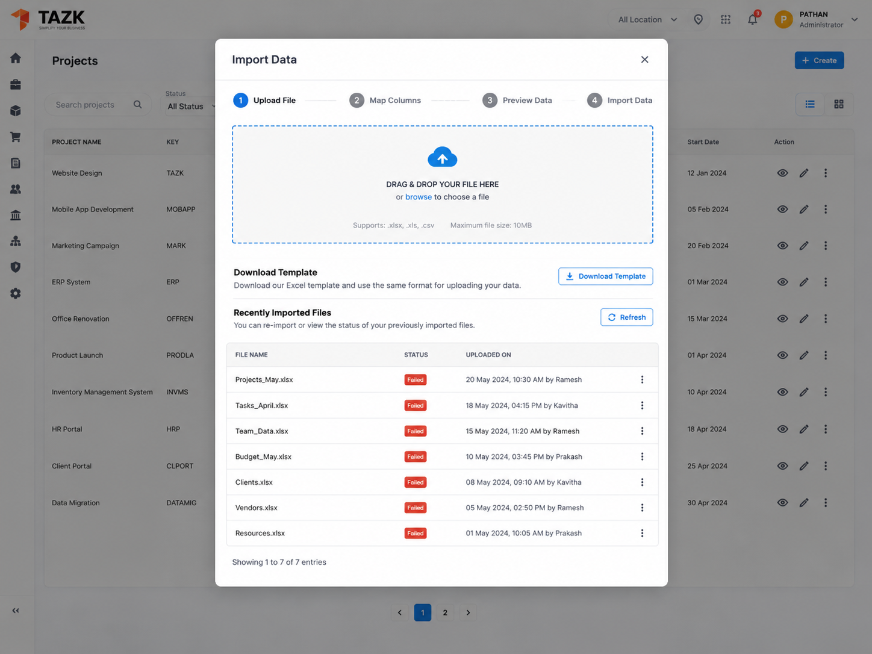This screenshot has width=872, height=654.
Task: Open the apps grid icon in header
Action: pyautogui.click(x=726, y=20)
